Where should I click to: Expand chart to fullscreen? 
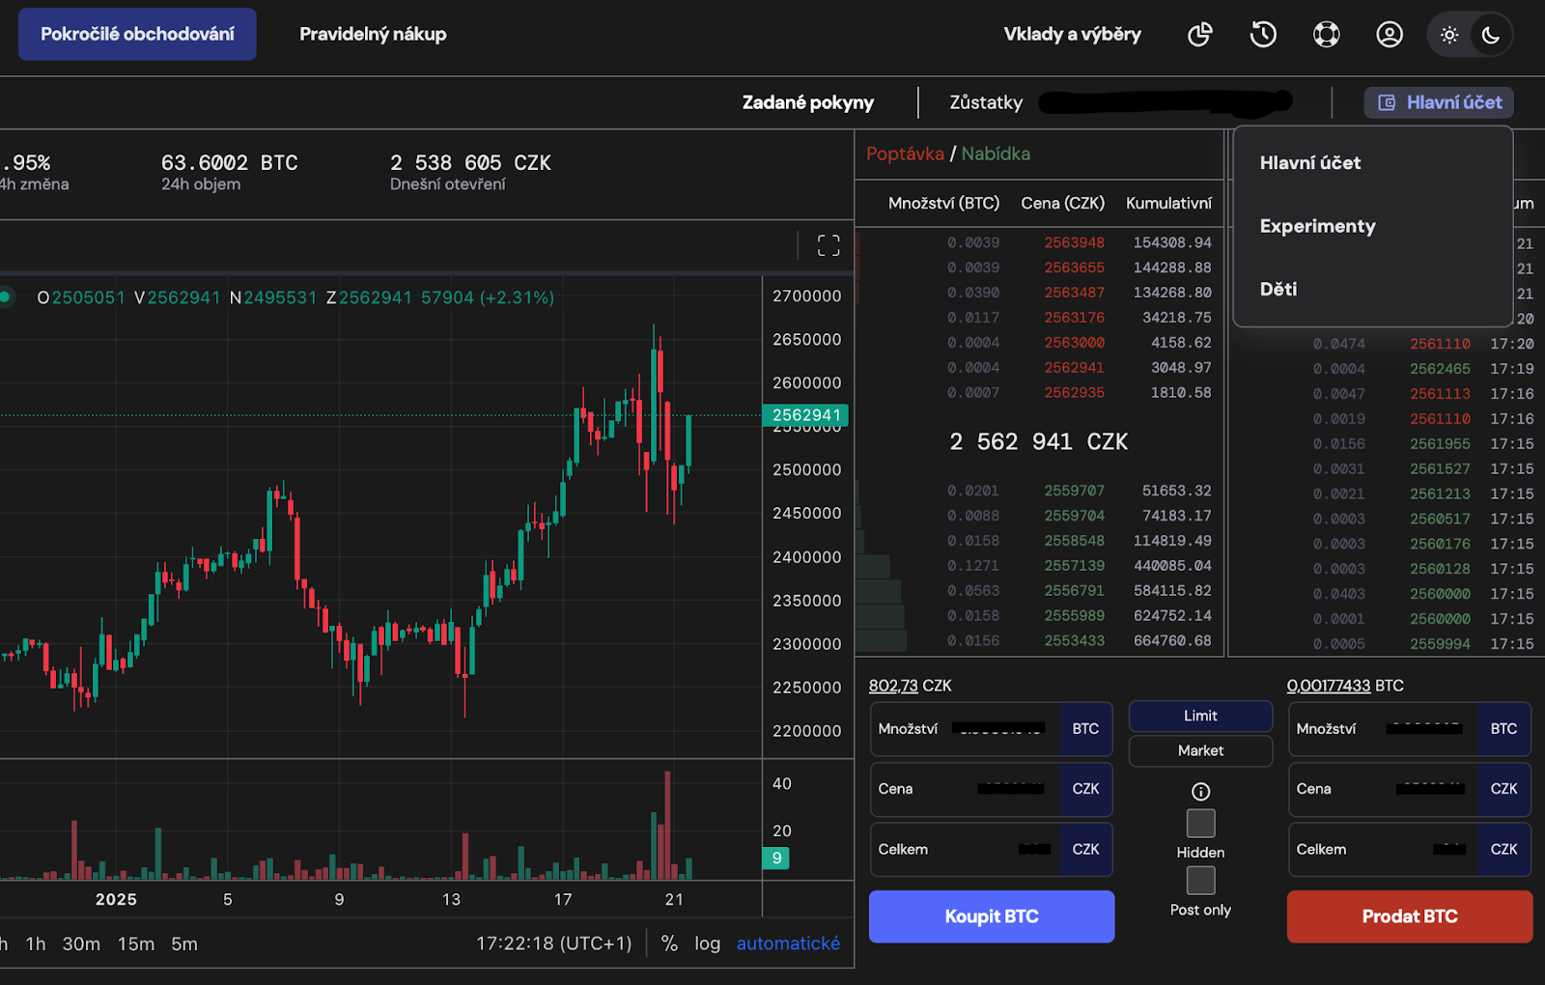point(829,245)
